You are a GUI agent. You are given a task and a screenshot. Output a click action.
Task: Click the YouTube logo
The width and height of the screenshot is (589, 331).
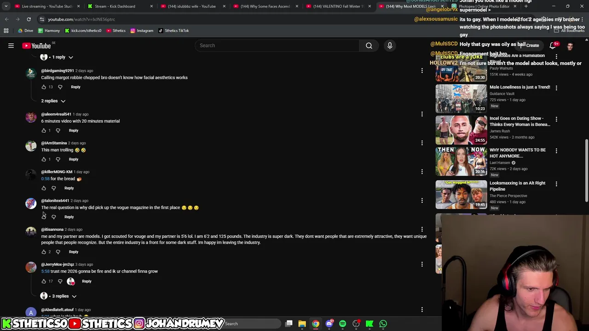pyautogui.click(x=36, y=46)
